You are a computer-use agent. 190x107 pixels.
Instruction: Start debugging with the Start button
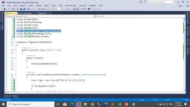tap(42, 9)
